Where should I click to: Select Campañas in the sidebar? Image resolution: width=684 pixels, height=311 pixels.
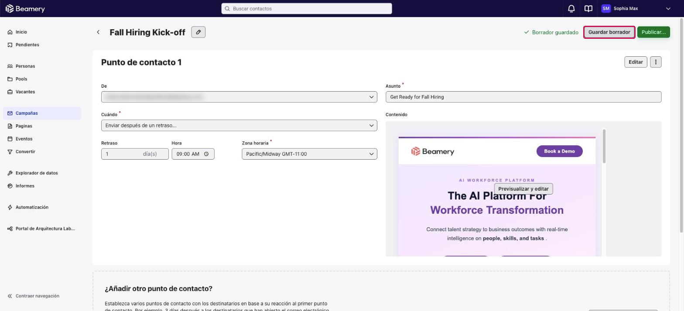click(x=42, y=113)
